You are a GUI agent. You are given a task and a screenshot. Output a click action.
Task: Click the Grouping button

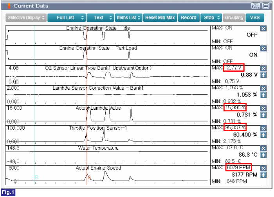click(x=234, y=18)
